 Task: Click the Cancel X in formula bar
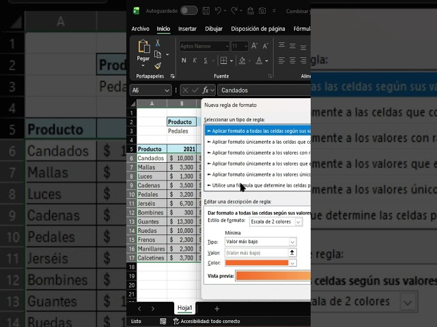pos(185,90)
